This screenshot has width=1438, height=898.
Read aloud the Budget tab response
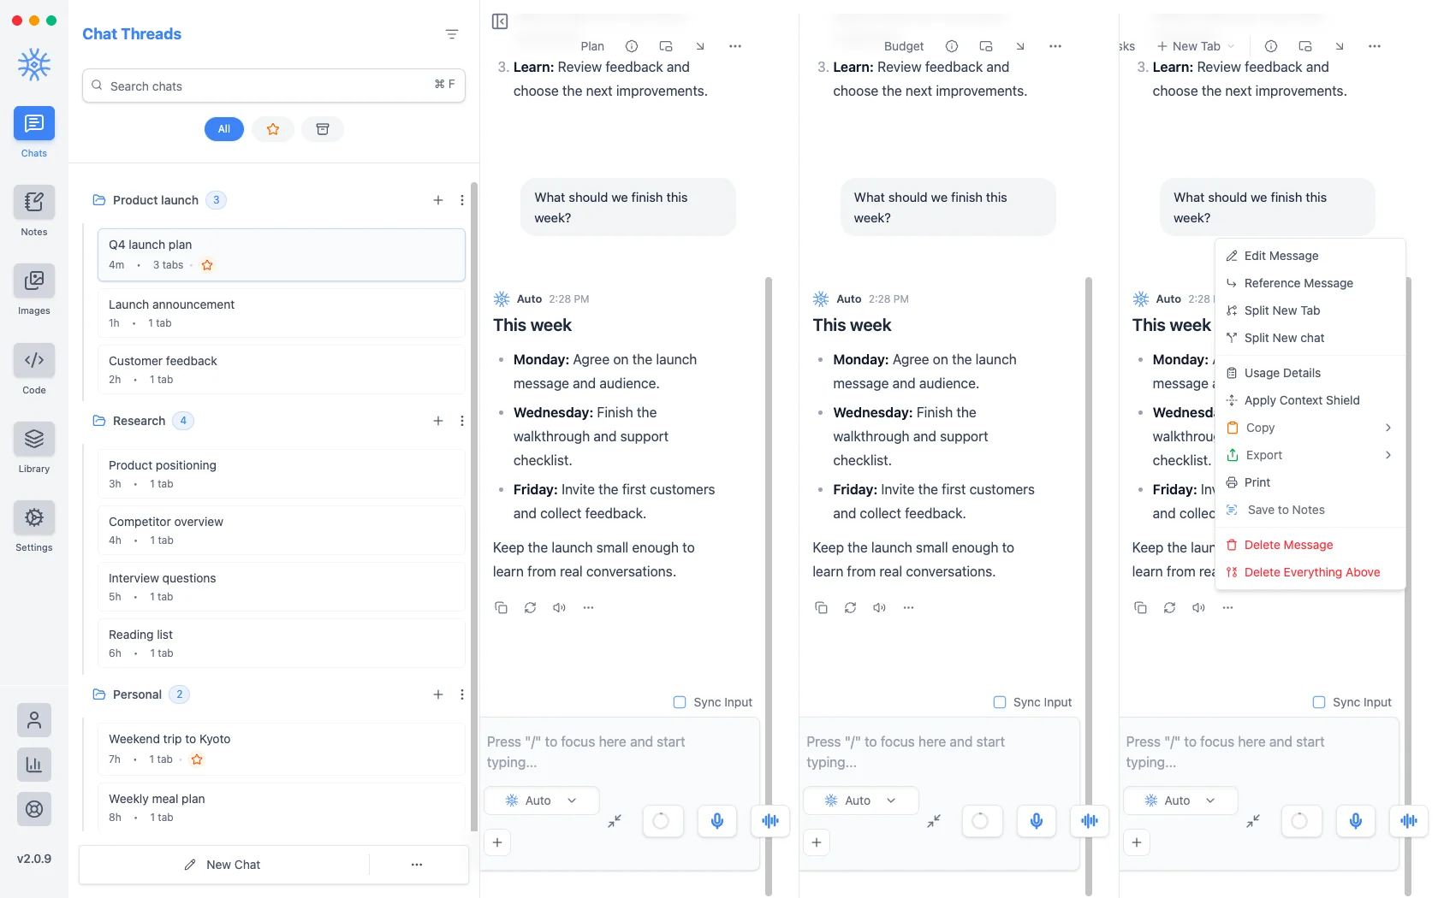(x=879, y=607)
